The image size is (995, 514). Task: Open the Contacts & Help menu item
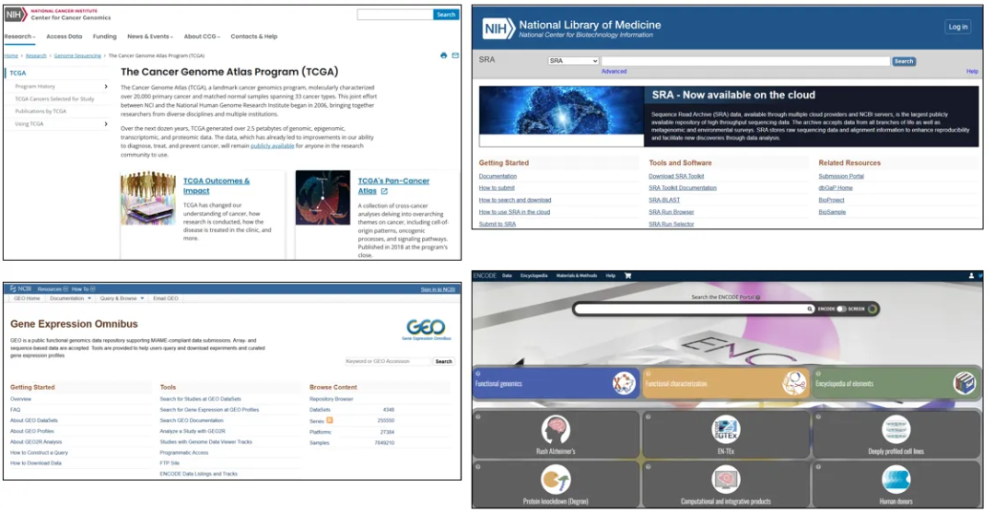pos(254,36)
